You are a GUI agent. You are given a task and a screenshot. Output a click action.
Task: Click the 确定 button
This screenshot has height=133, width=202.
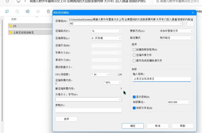click(x=133, y=126)
